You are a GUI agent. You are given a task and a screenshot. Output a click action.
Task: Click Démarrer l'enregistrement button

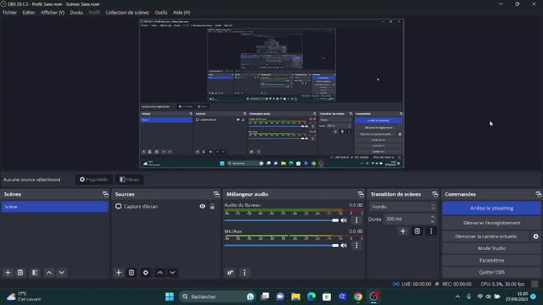(491, 223)
